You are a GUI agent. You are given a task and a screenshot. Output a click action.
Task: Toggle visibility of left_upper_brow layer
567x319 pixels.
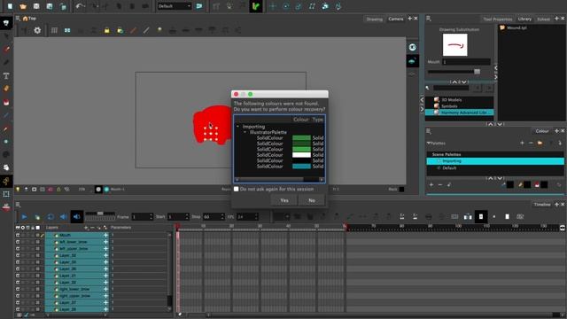[18, 248]
